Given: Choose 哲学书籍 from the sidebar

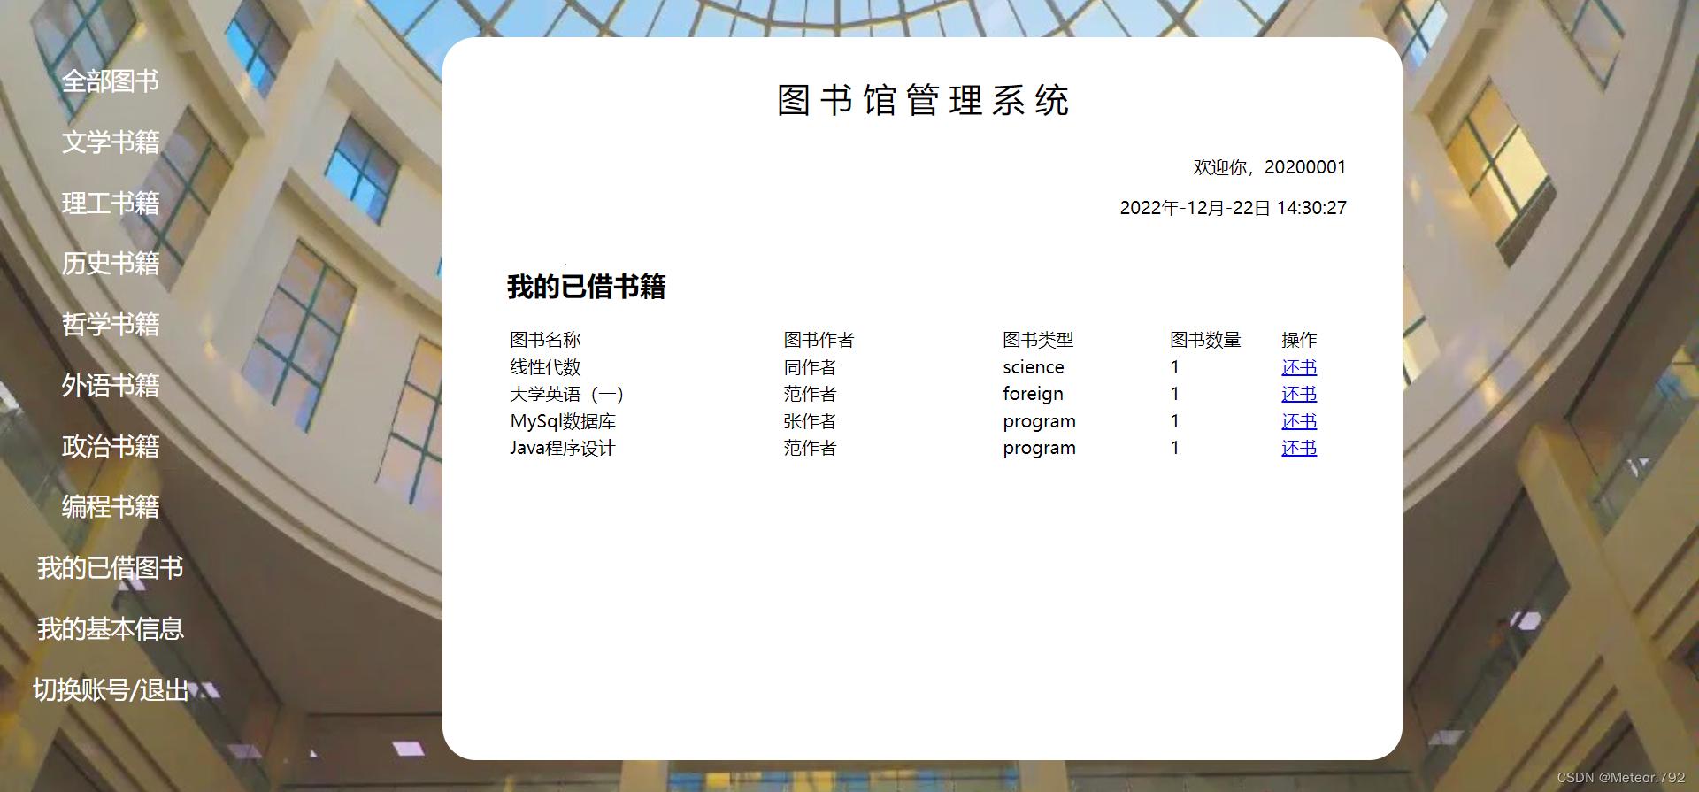Looking at the screenshot, I should click(111, 324).
